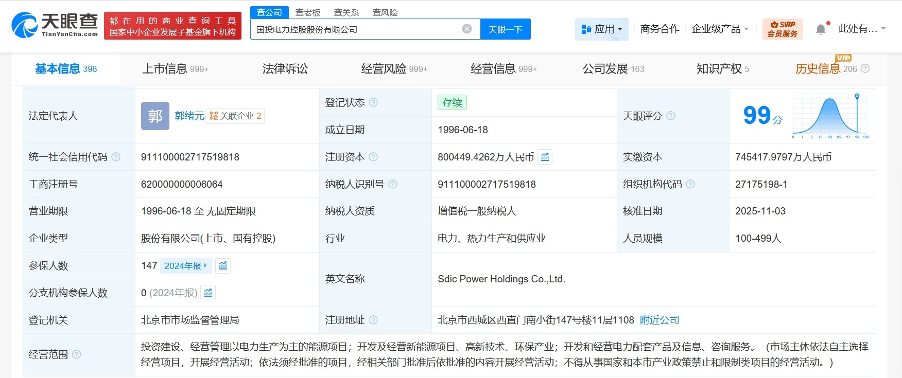Click the 天眼一下 search button
This screenshot has width=902, height=378.
(506, 29)
